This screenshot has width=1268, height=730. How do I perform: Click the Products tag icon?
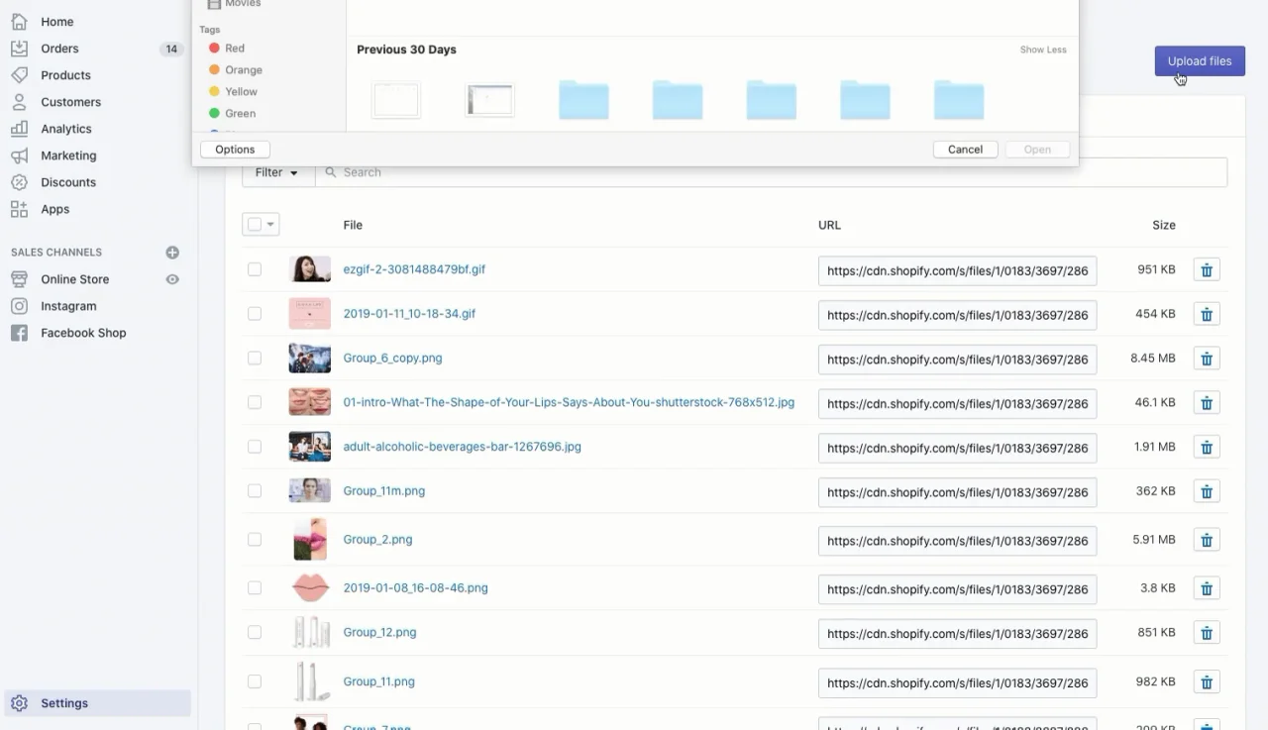tap(19, 75)
